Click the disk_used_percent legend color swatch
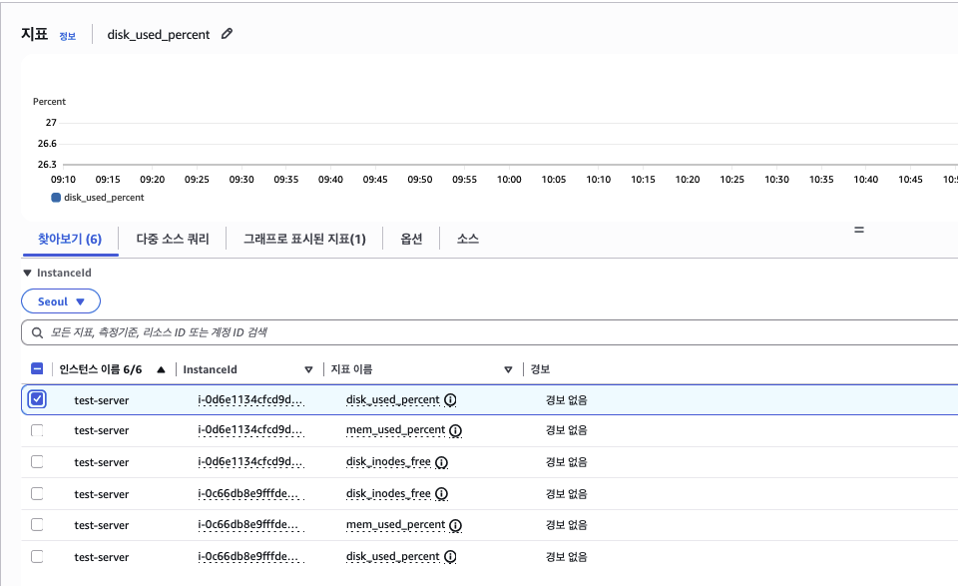The image size is (958, 586). 56,198
